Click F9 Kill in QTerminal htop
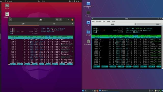This screenshot has height=92, width=163. coord(158,66)
